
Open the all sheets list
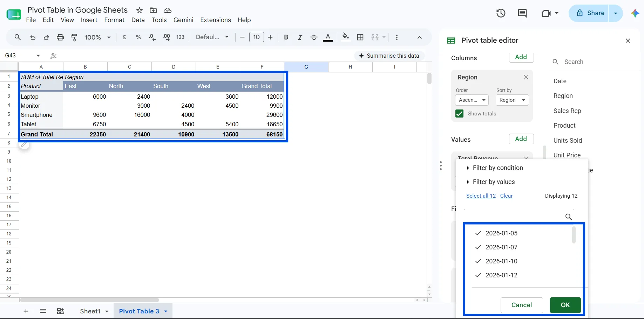point(43,311)
